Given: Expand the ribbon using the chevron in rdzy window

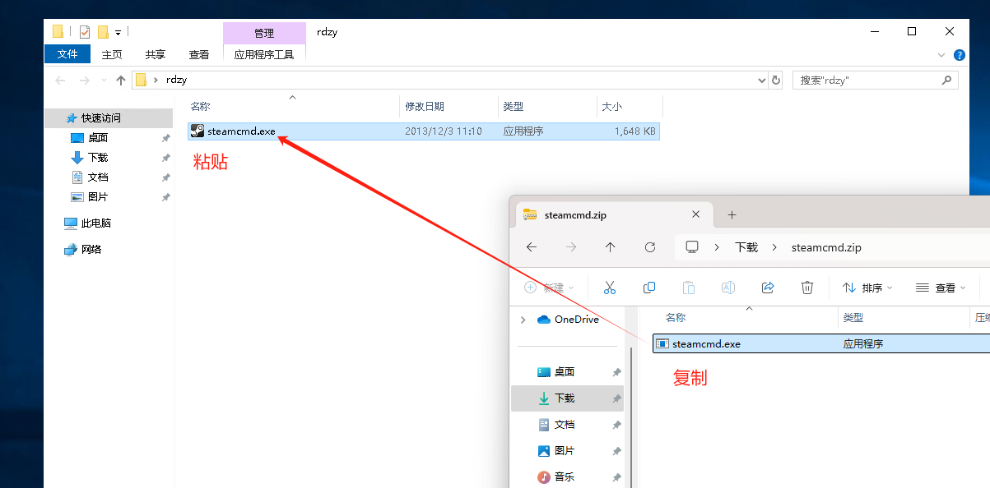Looking at the screenshot, I should pyautogui.click(x=942, y=55).
